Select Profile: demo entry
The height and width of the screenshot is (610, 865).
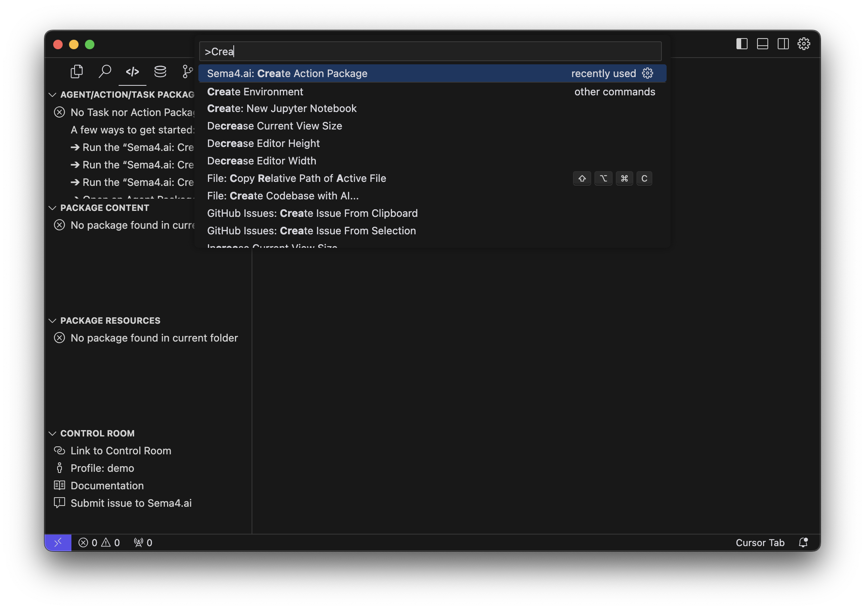tap(102, 468)
